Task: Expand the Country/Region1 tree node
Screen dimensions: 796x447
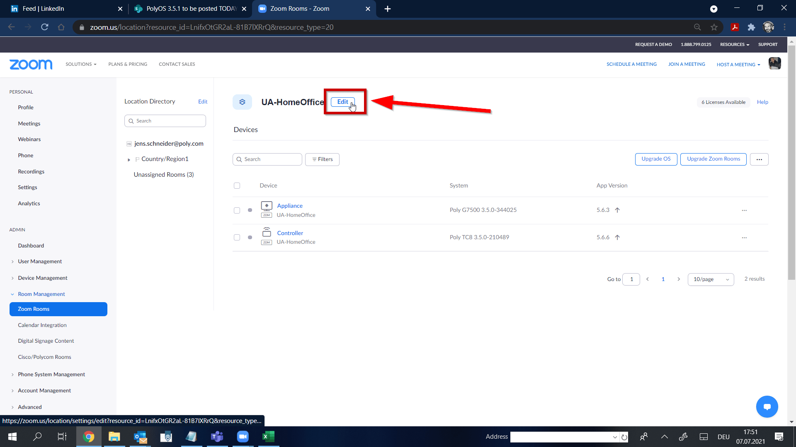Action: [129, 159]
